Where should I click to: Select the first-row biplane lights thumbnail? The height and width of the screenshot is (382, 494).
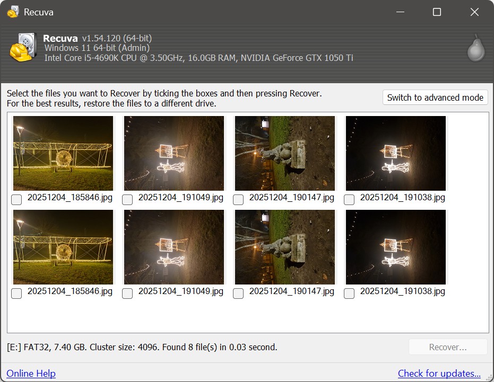point(63,153)
